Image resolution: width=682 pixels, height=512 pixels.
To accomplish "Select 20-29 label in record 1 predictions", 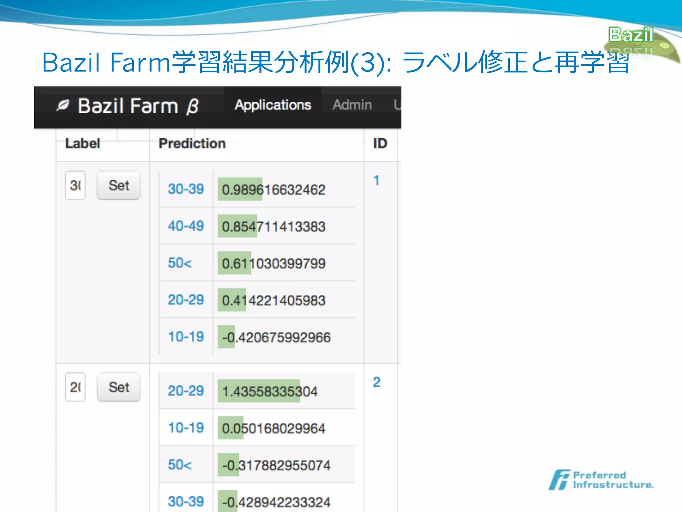I will pos(186,300).
